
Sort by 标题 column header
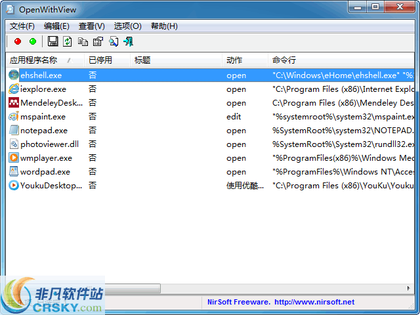(177, 60)
